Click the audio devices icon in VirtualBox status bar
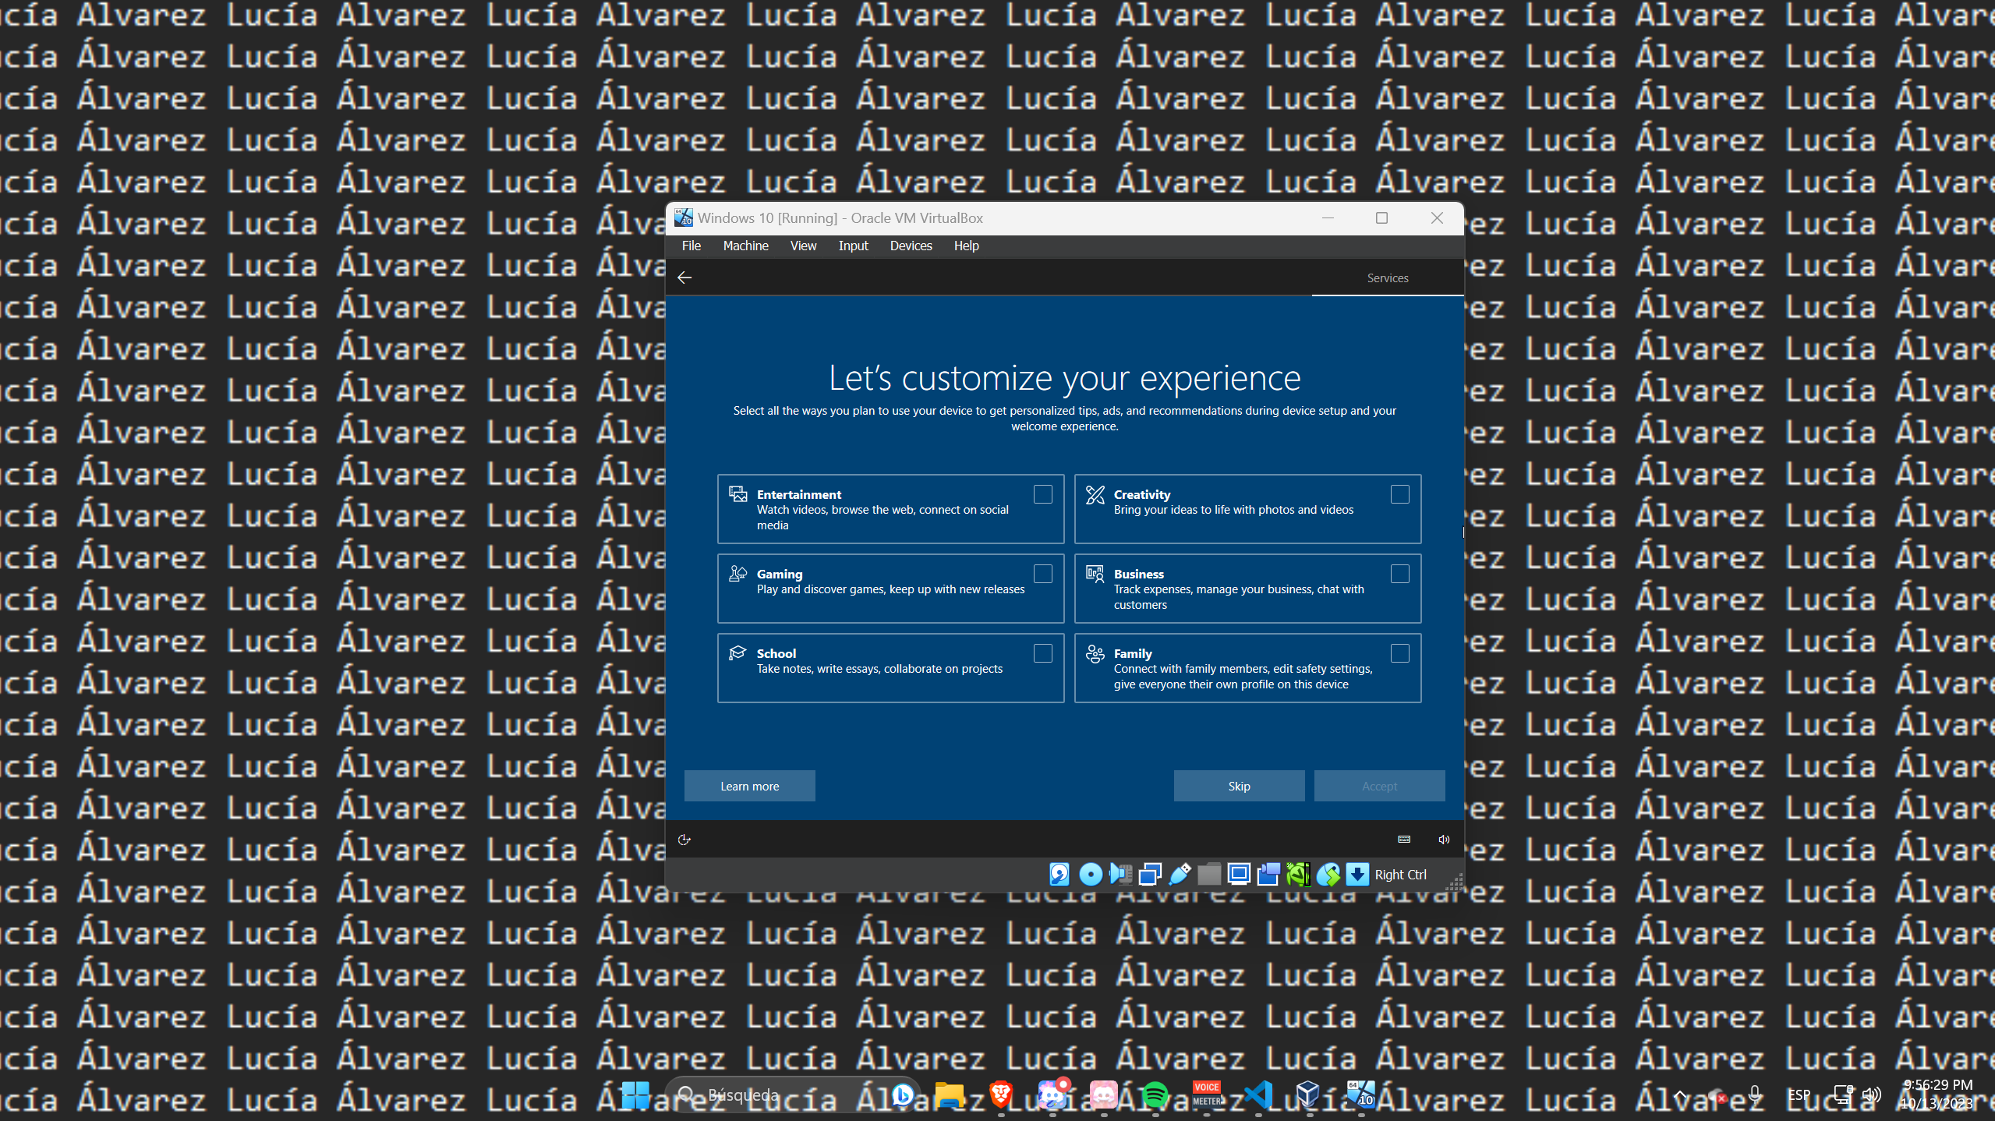This screenshot has height=1121, width=1995. (1121, 875)
